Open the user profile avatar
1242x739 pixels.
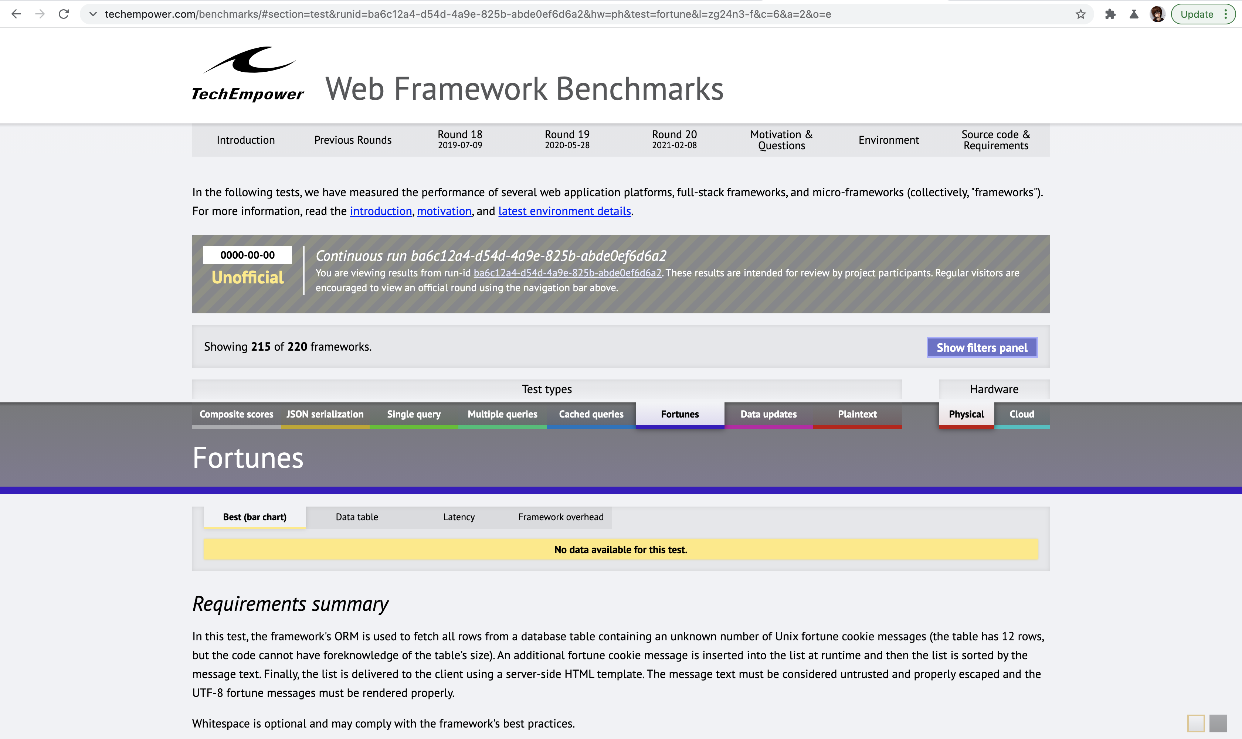point(1157,14)
